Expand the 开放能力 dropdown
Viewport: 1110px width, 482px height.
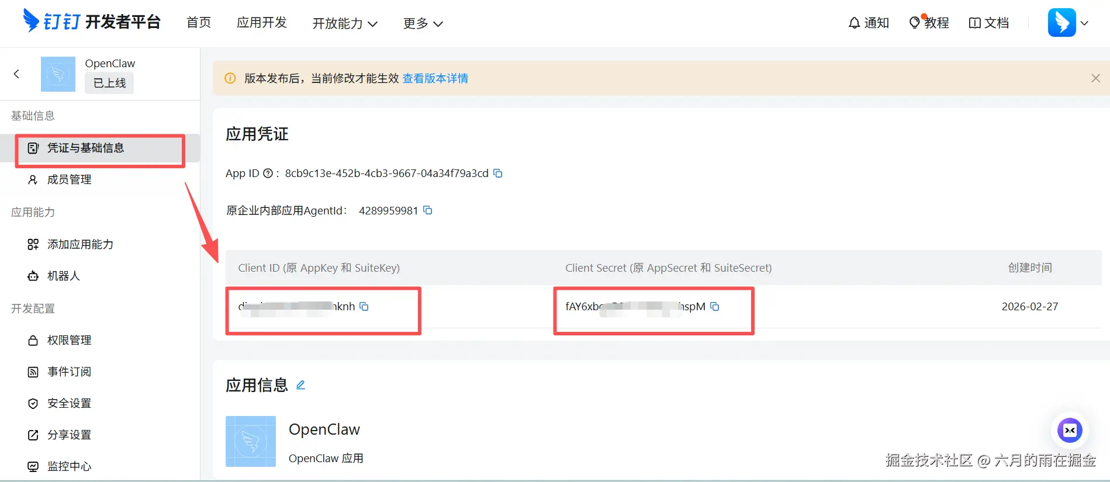pos(345,23)
